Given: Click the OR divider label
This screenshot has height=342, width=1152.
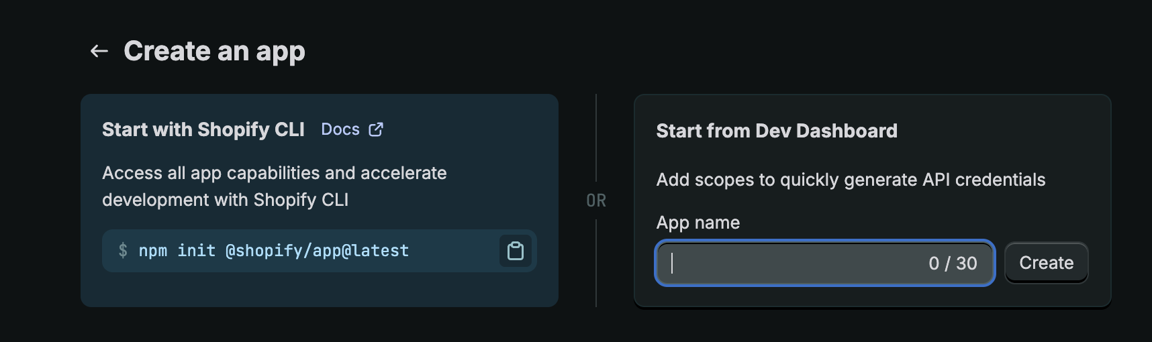Looking at the screenshot, I should [596, 201].
